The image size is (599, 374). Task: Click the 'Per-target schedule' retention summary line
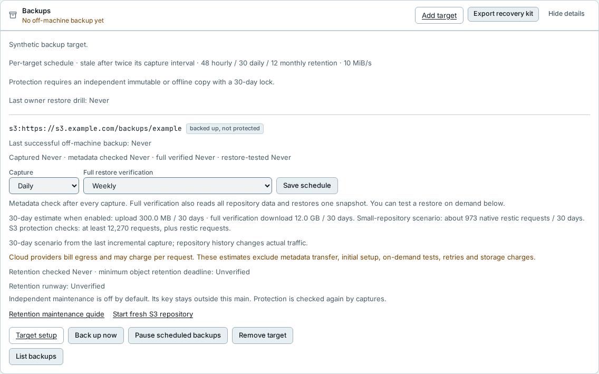(190, 63)
